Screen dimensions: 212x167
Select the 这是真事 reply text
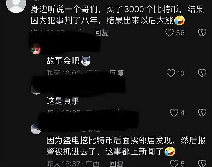(63, 101)
